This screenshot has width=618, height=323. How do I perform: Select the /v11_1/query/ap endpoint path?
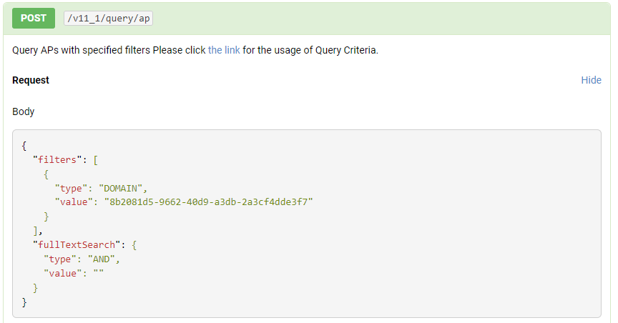(109, 19)
